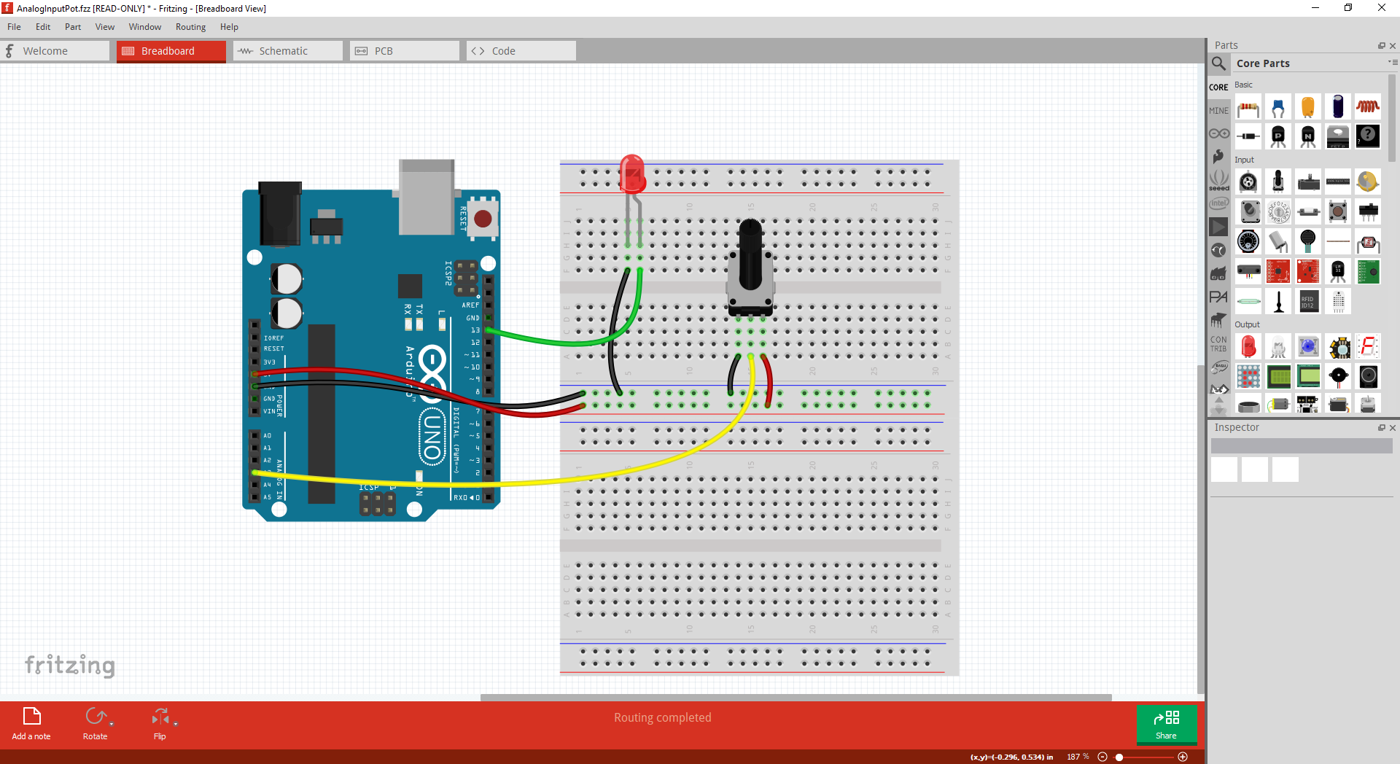Click Add a note button
Image resolution: width=1400 pixels, height=764 pixels.
click(x=31, y=724)
